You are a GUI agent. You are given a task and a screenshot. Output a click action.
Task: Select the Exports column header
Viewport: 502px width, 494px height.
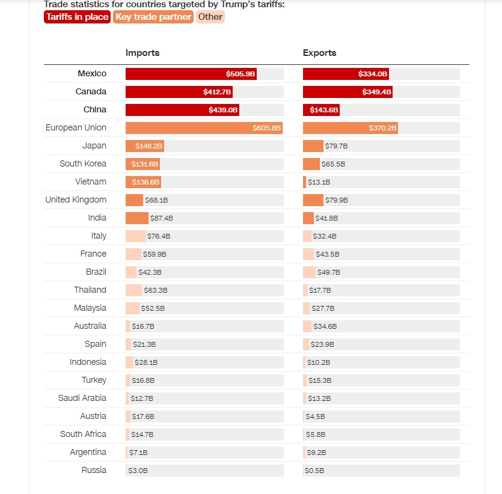[x=319, y=53]
